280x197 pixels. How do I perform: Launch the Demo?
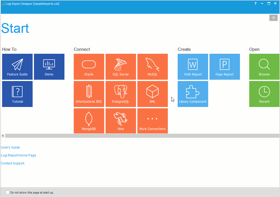click(x=49, y=66)
